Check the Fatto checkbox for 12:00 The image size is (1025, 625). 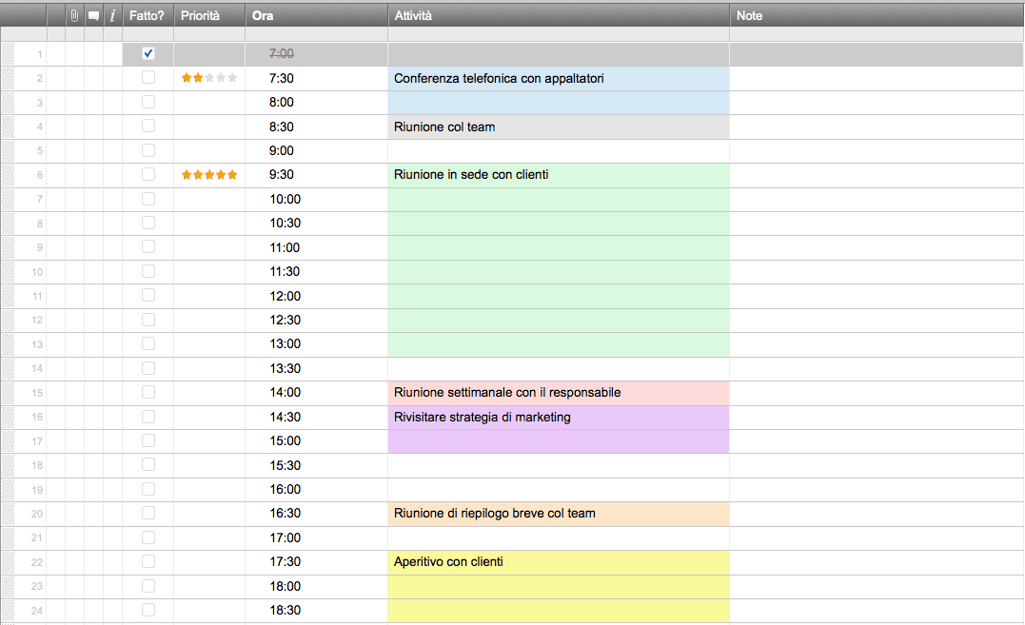(148, 295)
